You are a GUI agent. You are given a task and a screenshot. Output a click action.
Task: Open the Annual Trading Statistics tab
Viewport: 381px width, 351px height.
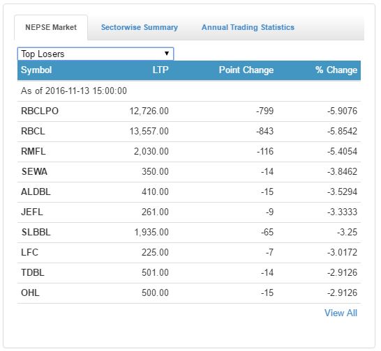pos(248,27)
